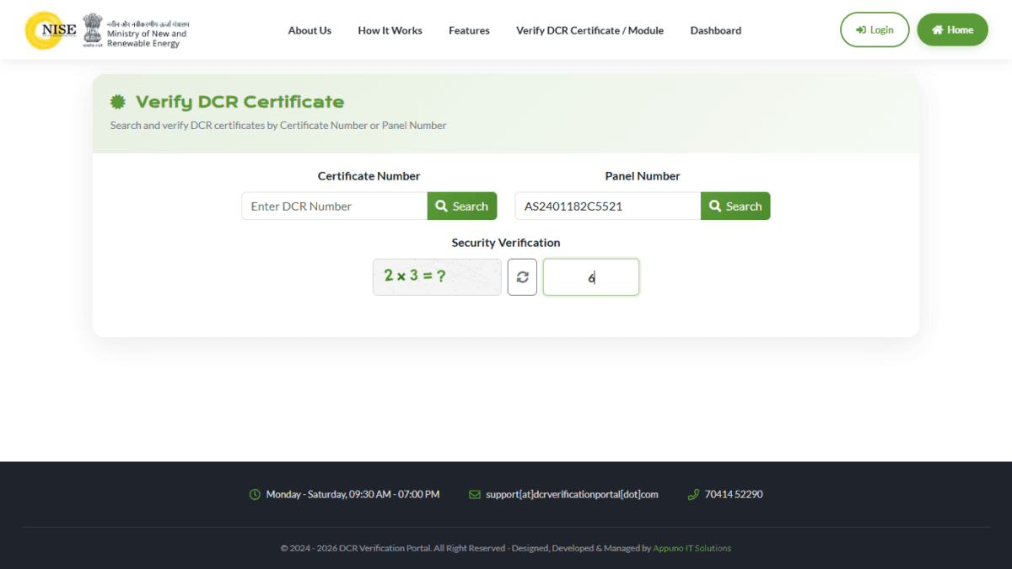Screen dimensions: 1012x569
Task: Open the About Us menu item
Action: click(310, 30)
